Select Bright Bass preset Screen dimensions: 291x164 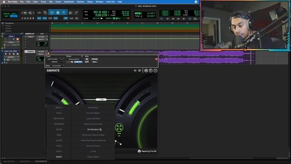(x=93, y=108)
